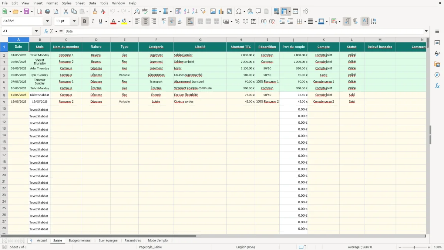Select column header G
Image resolution: width=444 pixels, height=250 pixels.
pyautogui.click(x=200, y=40)
